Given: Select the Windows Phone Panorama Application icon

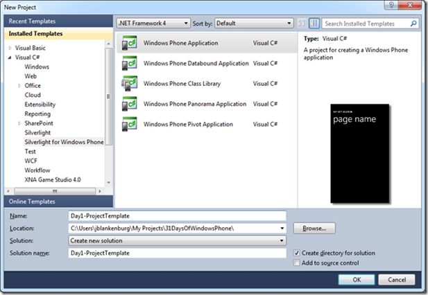Looking at the screenshot, I should [x=129, y=104].
